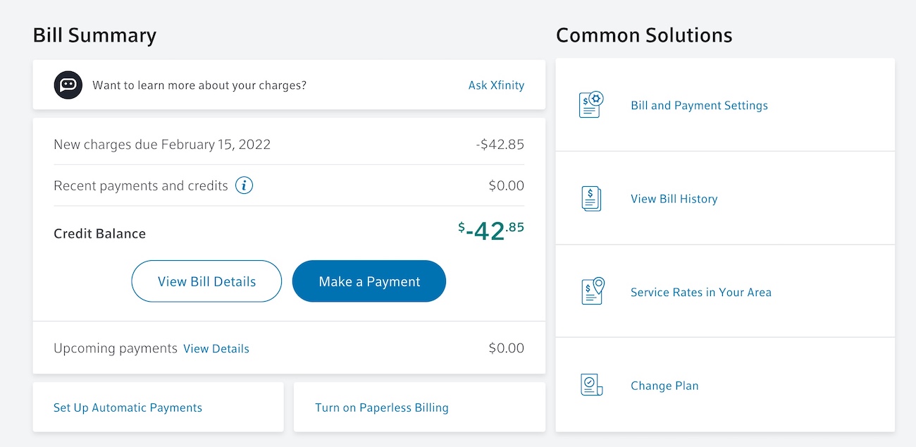Click the View Bill History documents icon
Image resolution: width=916 pixels, height=447 pixels.
click(x=591, y=199)
